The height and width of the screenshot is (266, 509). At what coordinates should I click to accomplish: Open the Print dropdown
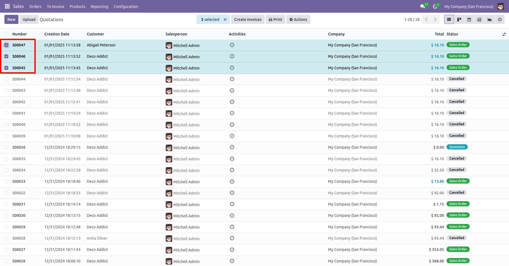[275, 20]
